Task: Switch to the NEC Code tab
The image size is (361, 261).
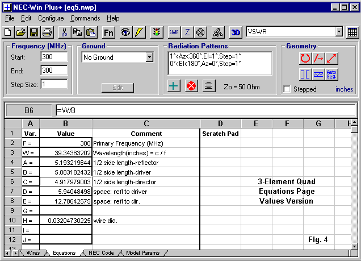Action: pos(102,253)
